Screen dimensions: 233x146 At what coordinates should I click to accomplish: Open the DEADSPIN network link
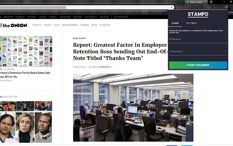coord(8,17)
